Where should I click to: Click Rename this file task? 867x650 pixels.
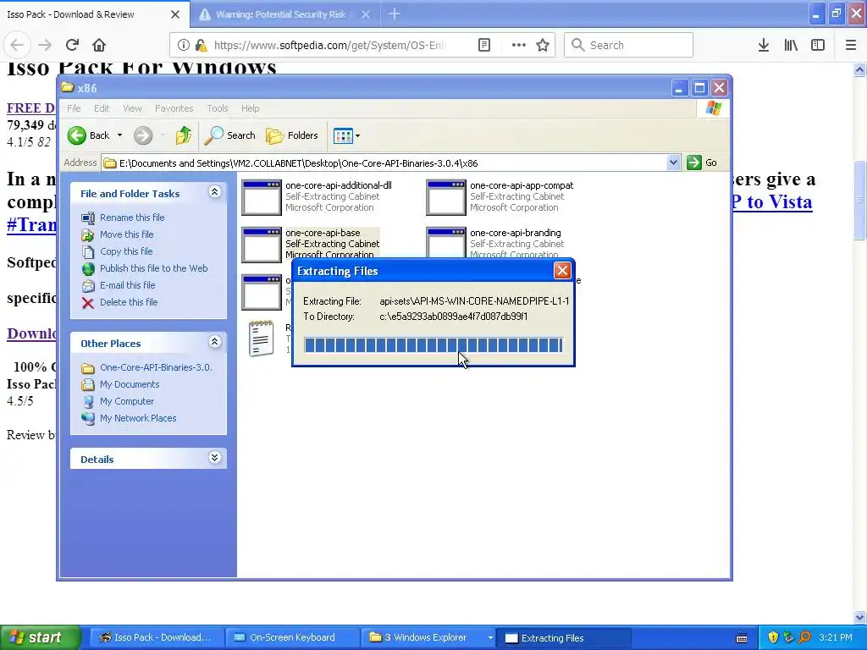pos(132,218)
